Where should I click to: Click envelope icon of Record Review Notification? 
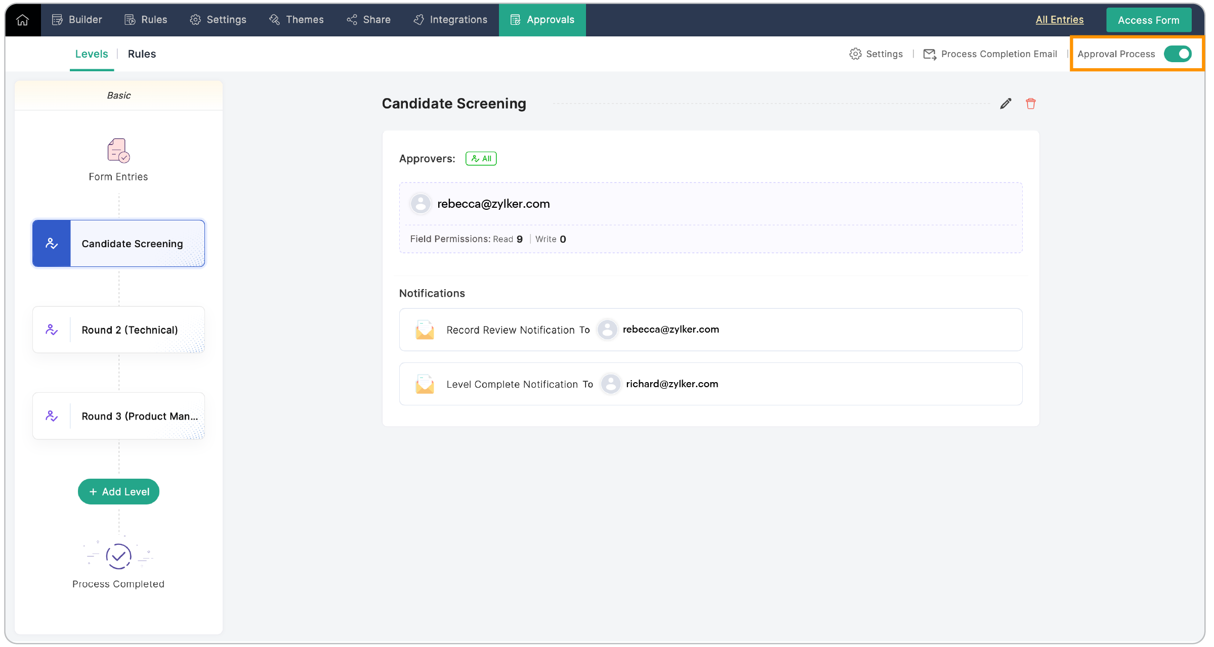(425, 330)
